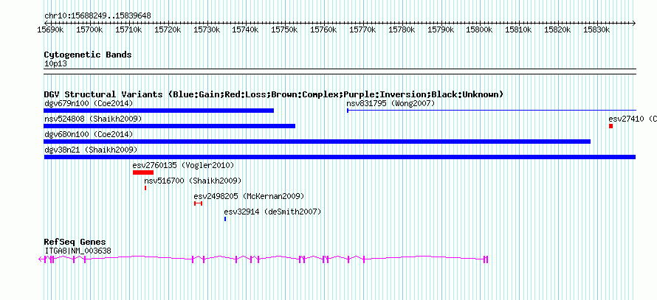Click the 15830k ruler tick label

[596, 30]
